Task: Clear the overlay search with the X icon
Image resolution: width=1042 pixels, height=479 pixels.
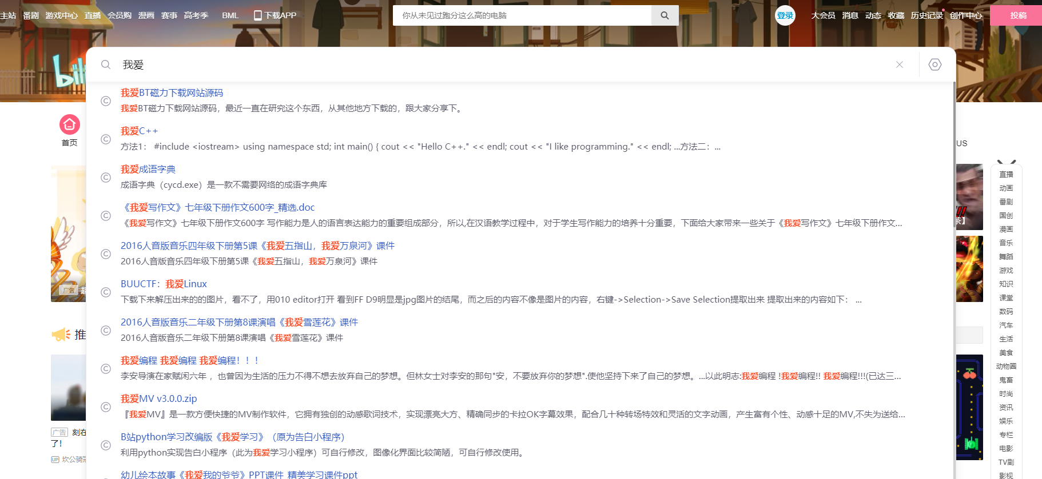Action: coord(900,65)
